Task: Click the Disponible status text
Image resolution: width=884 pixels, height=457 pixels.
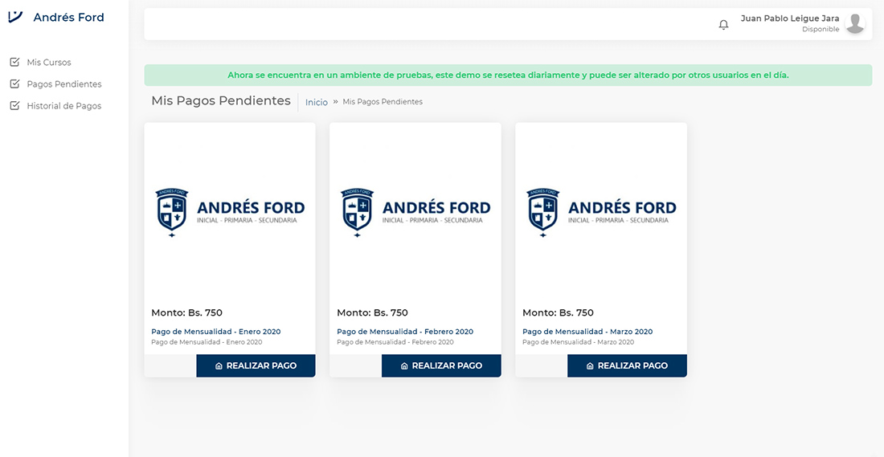Action: tap(821, 29)
